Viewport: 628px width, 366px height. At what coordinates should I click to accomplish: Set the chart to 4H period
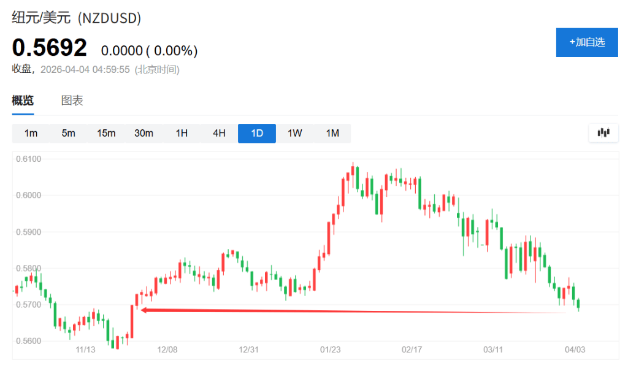pos(219,133)
